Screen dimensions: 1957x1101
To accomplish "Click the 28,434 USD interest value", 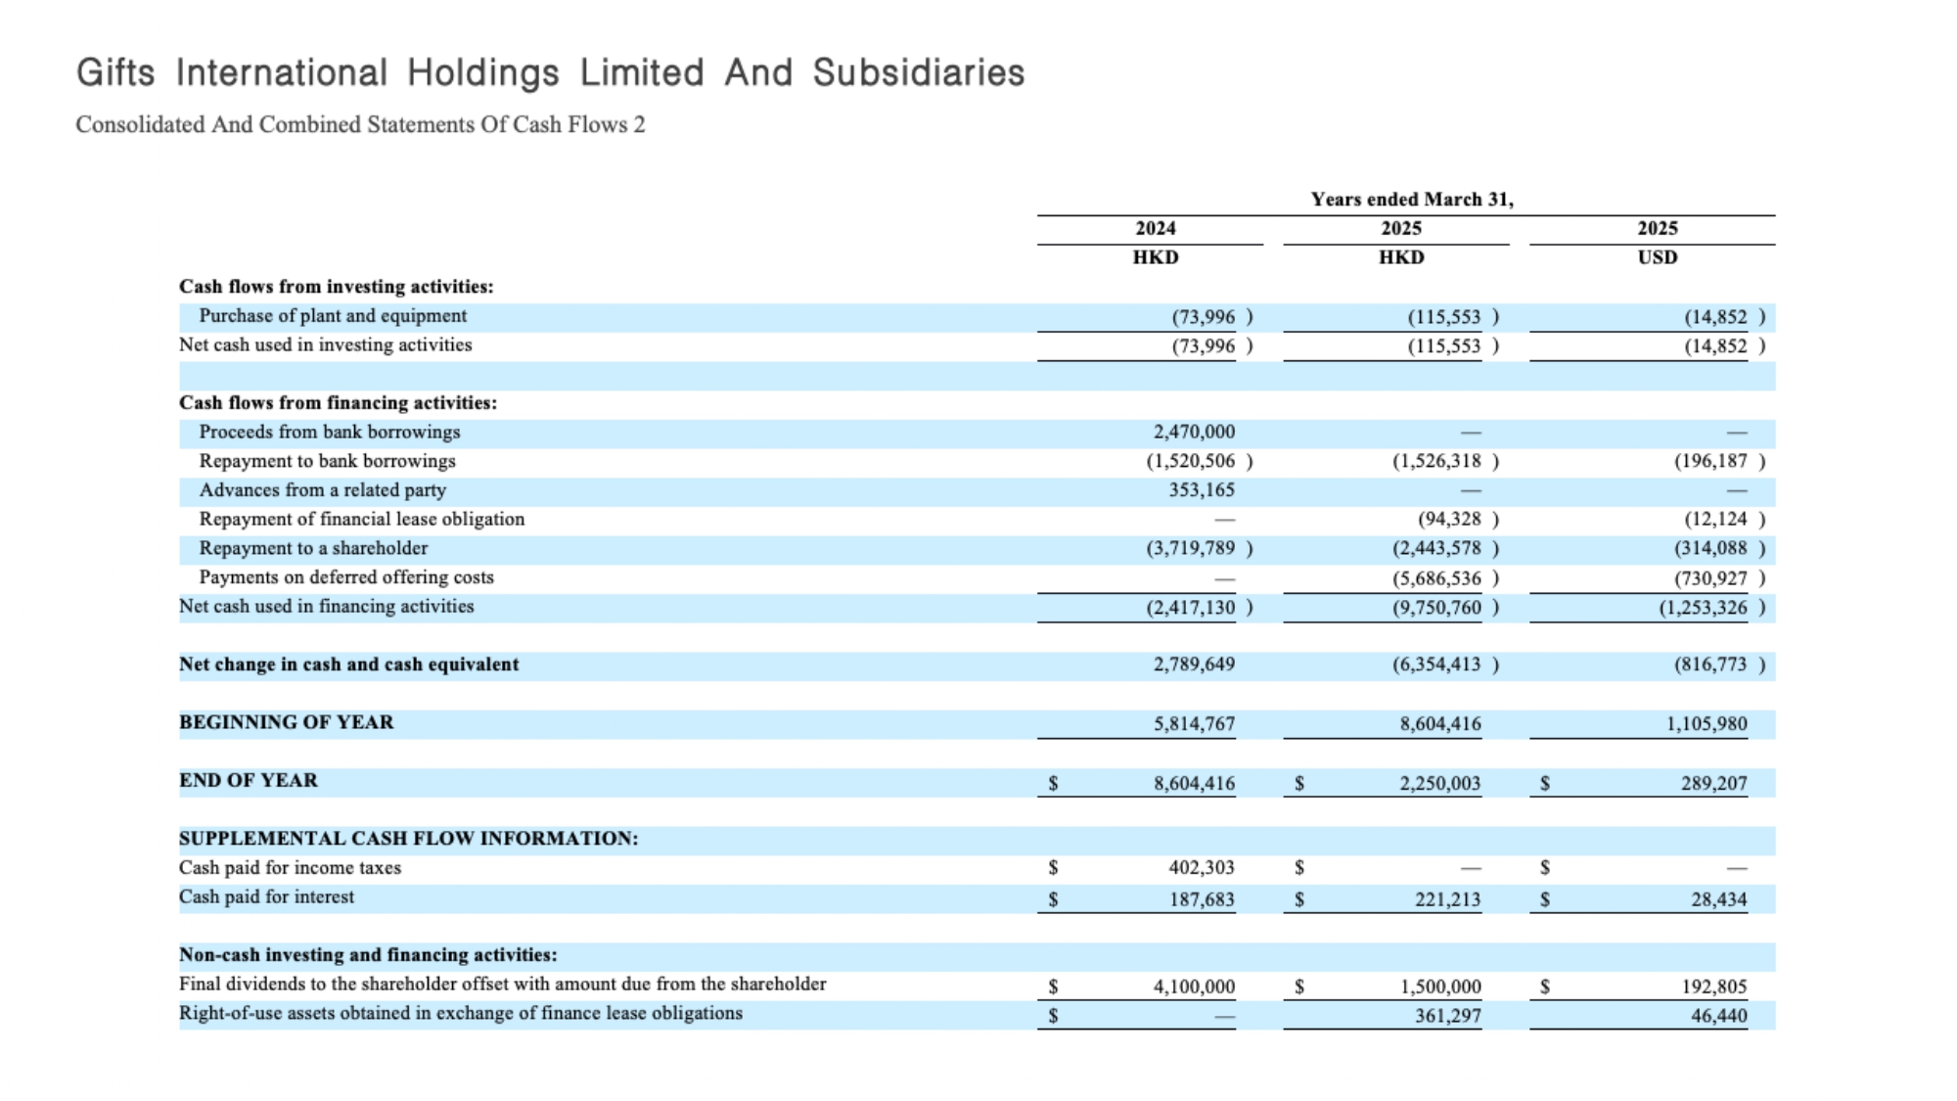I will pos(1719,899).
